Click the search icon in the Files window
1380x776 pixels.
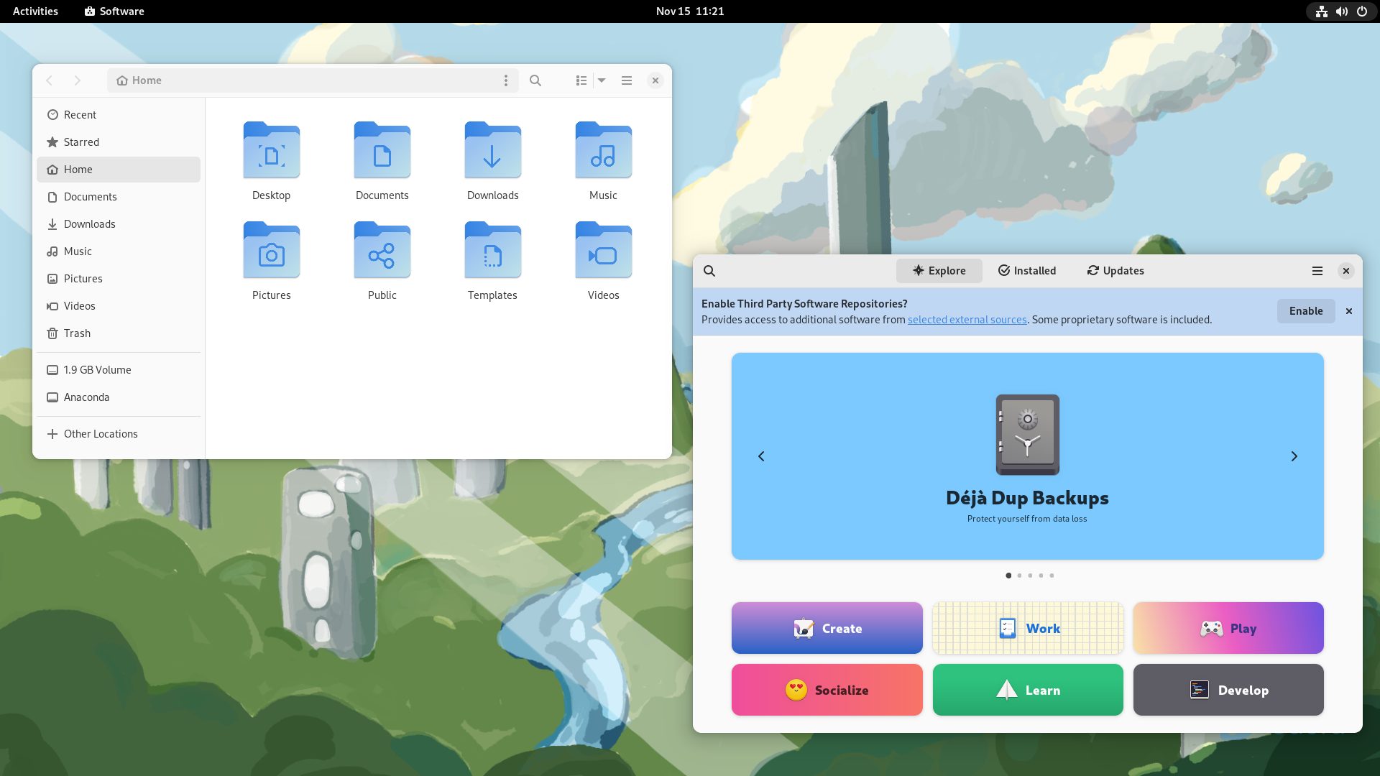coord(535,80)
